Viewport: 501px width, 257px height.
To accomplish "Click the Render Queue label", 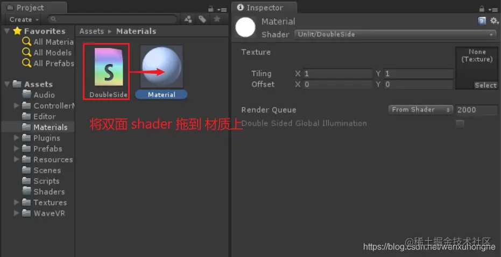I will click(269, 110).
